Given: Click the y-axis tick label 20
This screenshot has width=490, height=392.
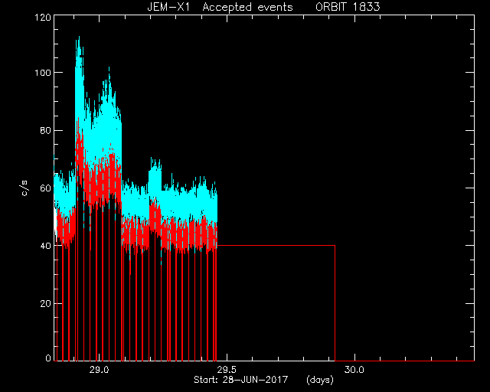Looking at the screenshot, I should [45, 303].
